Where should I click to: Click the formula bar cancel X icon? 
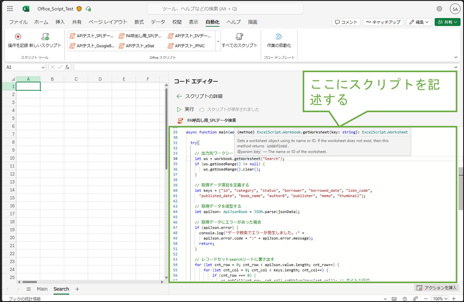tap(52, 67)
